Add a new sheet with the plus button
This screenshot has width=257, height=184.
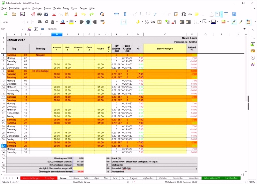[17, 178]
